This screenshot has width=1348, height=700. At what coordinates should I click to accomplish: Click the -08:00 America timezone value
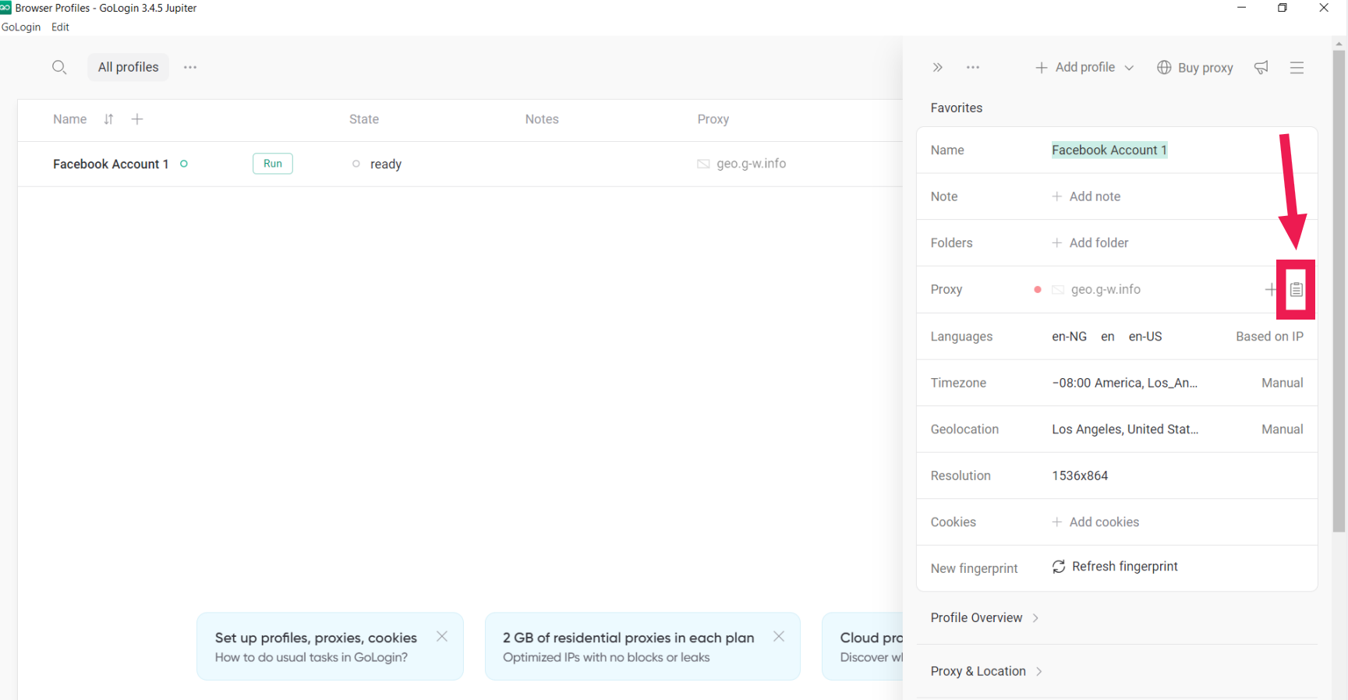click(1124, 383)
